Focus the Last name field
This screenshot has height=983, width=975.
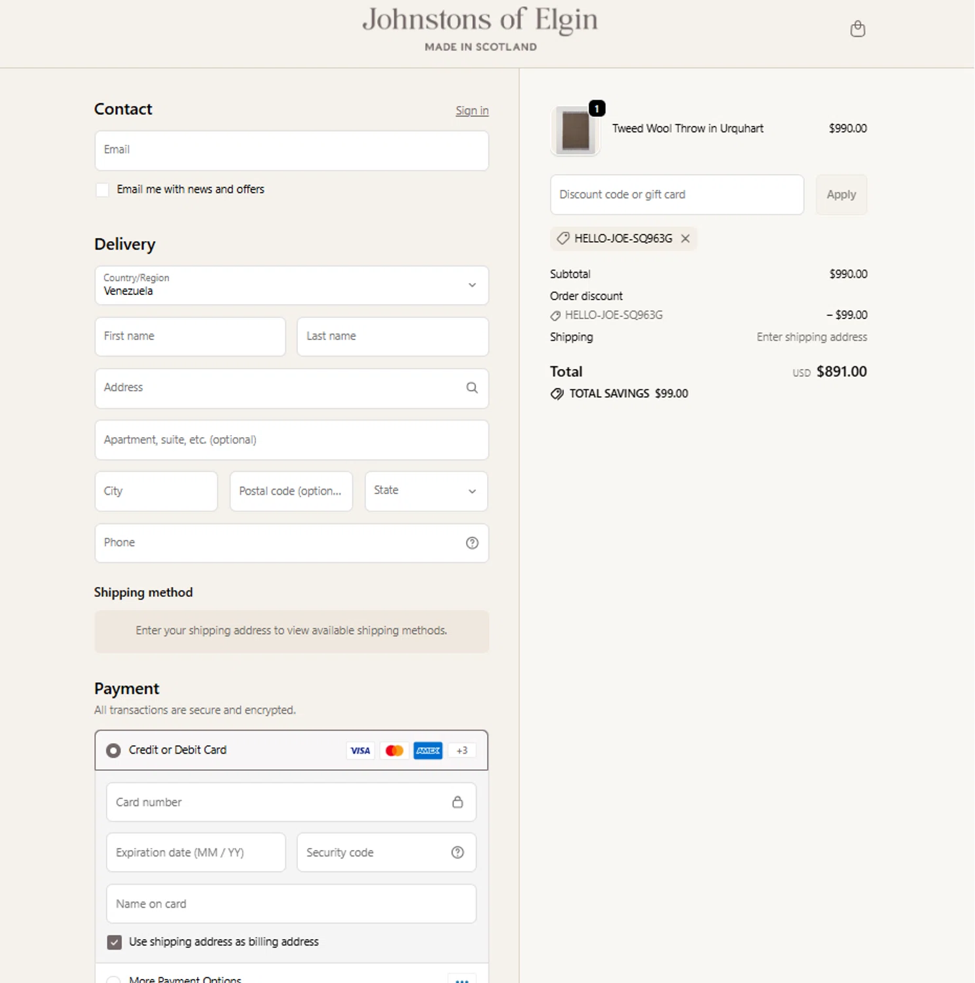[x=393, y=337]
